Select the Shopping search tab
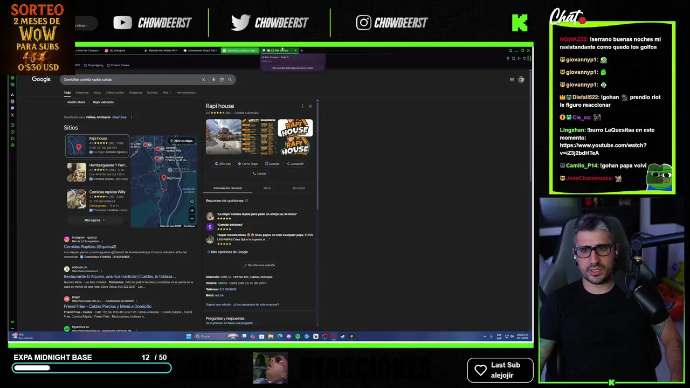 point(135,93)
